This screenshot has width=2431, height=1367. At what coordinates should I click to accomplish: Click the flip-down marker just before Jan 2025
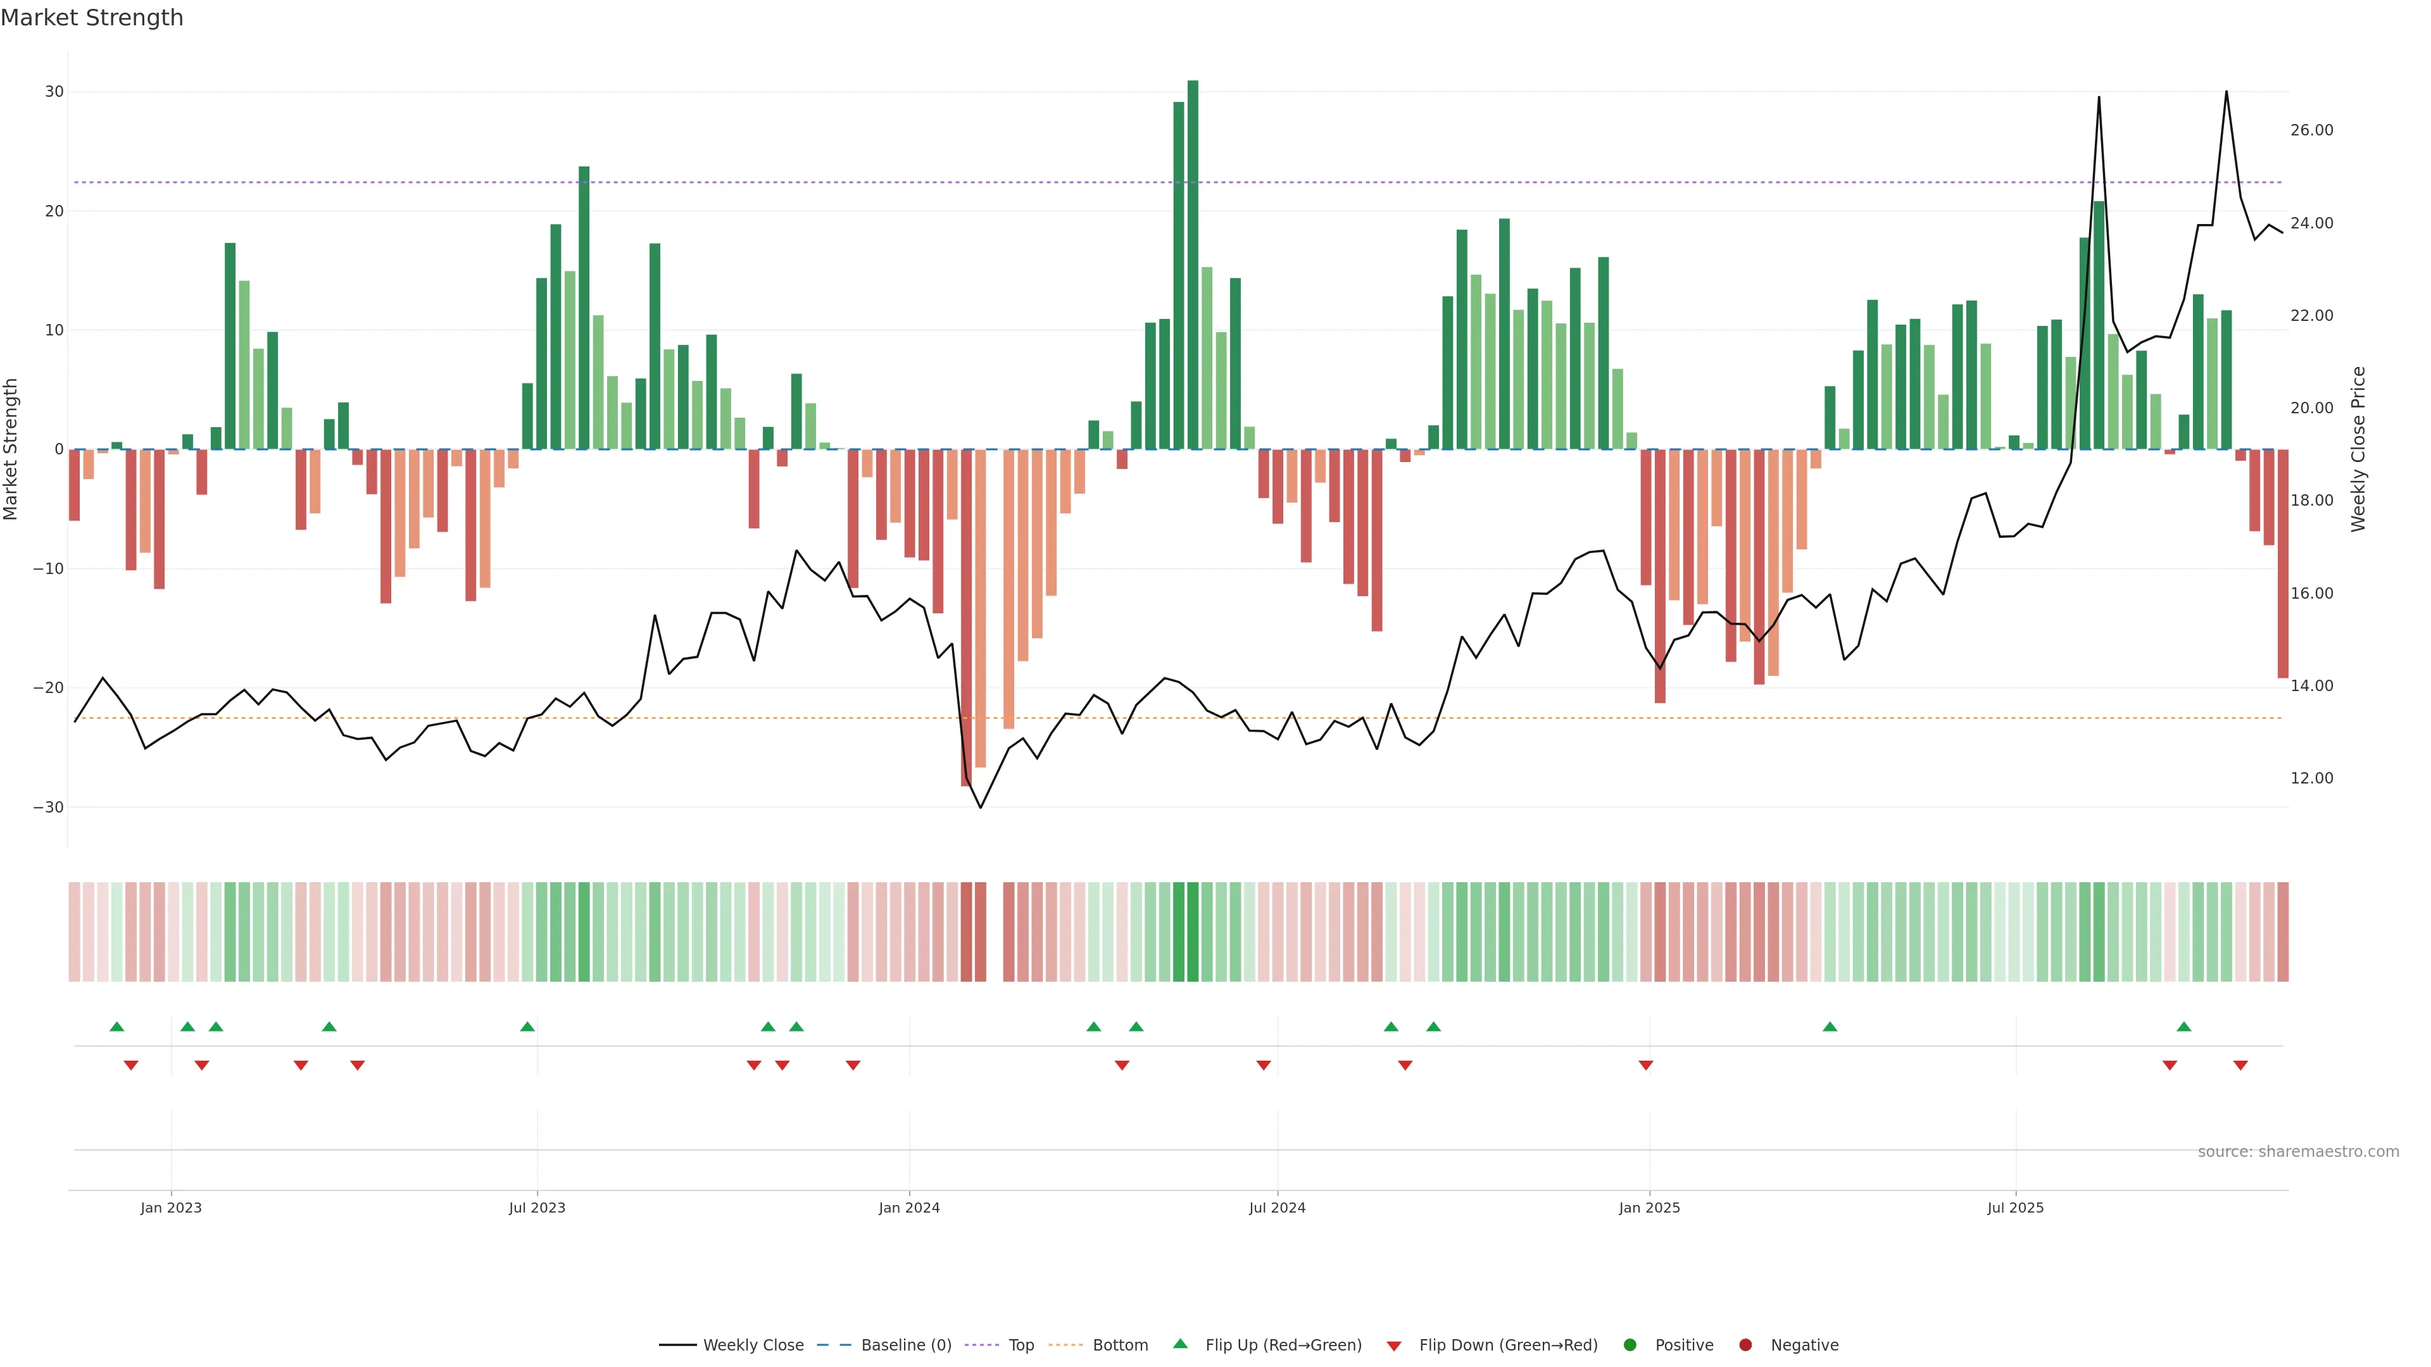coord(1646,1065)
